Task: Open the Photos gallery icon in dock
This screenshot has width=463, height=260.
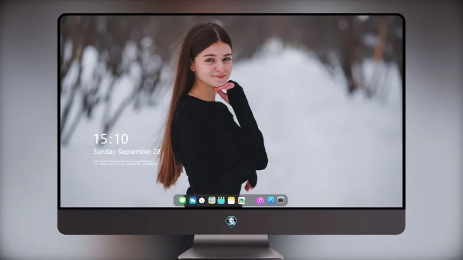Action: 241,200
